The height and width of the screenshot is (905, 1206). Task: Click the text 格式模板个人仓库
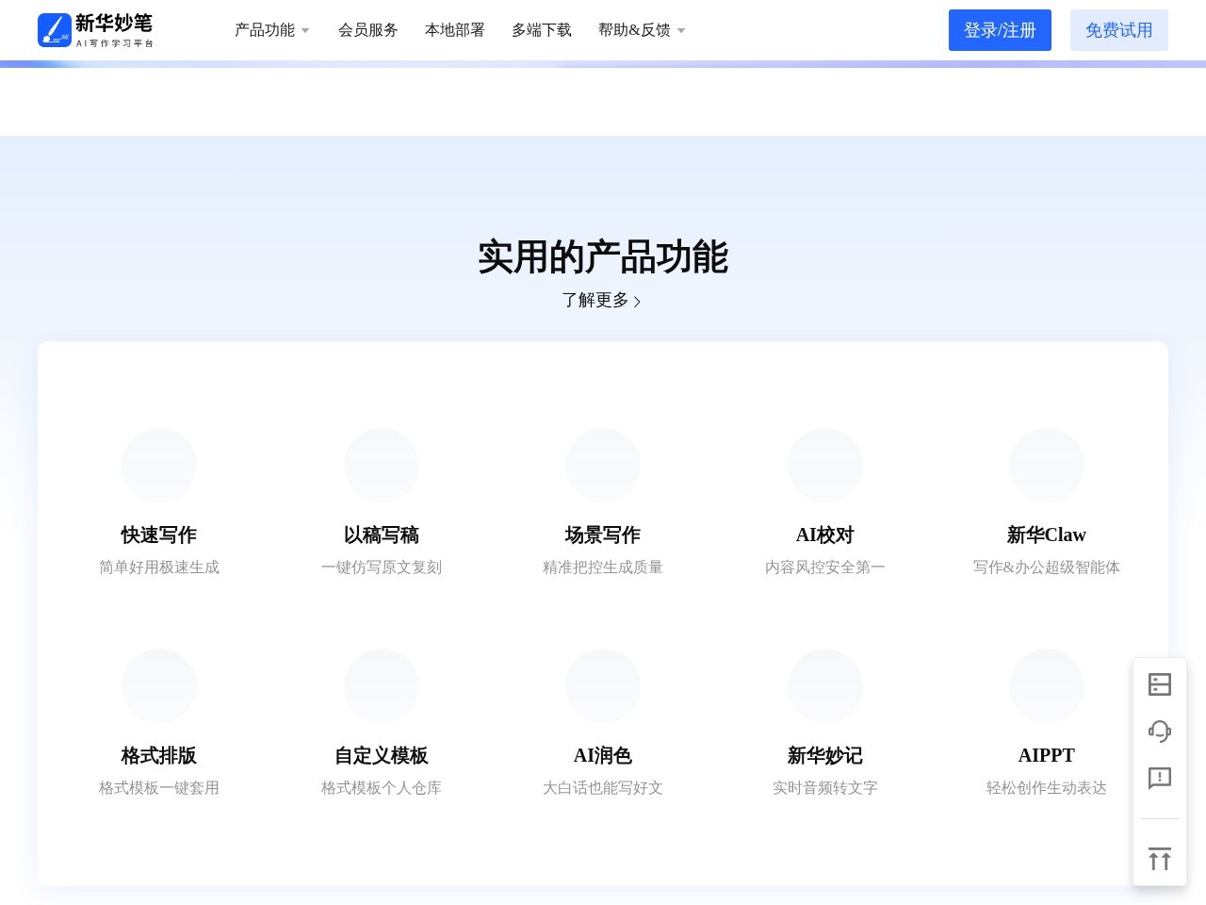[382, 787]
